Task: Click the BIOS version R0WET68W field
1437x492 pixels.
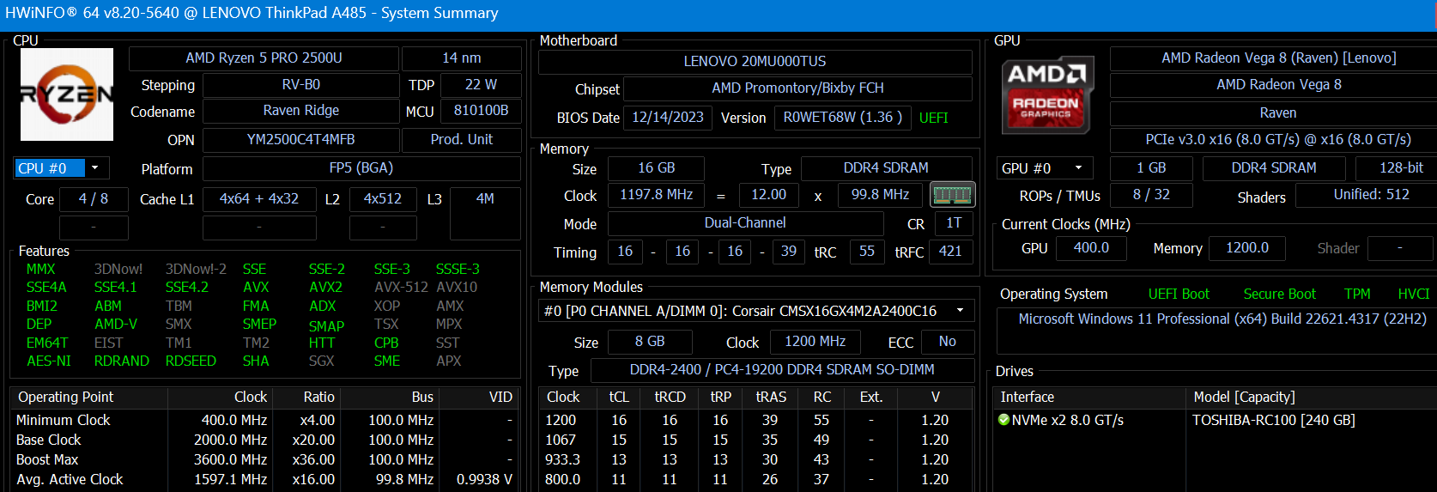Action: click(842, 118)
